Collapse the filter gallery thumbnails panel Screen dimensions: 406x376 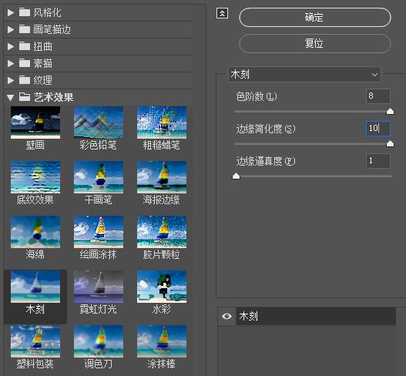pos(222,13)
